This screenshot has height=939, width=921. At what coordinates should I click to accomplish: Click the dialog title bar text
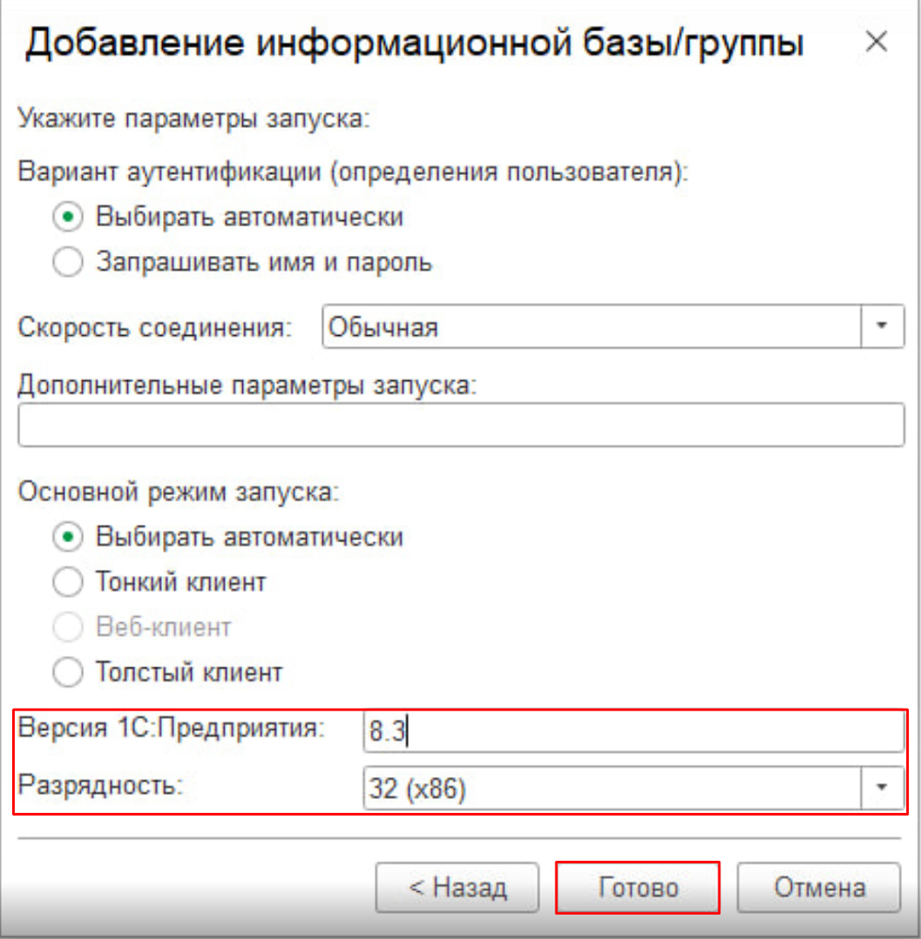tap(414, 43)
